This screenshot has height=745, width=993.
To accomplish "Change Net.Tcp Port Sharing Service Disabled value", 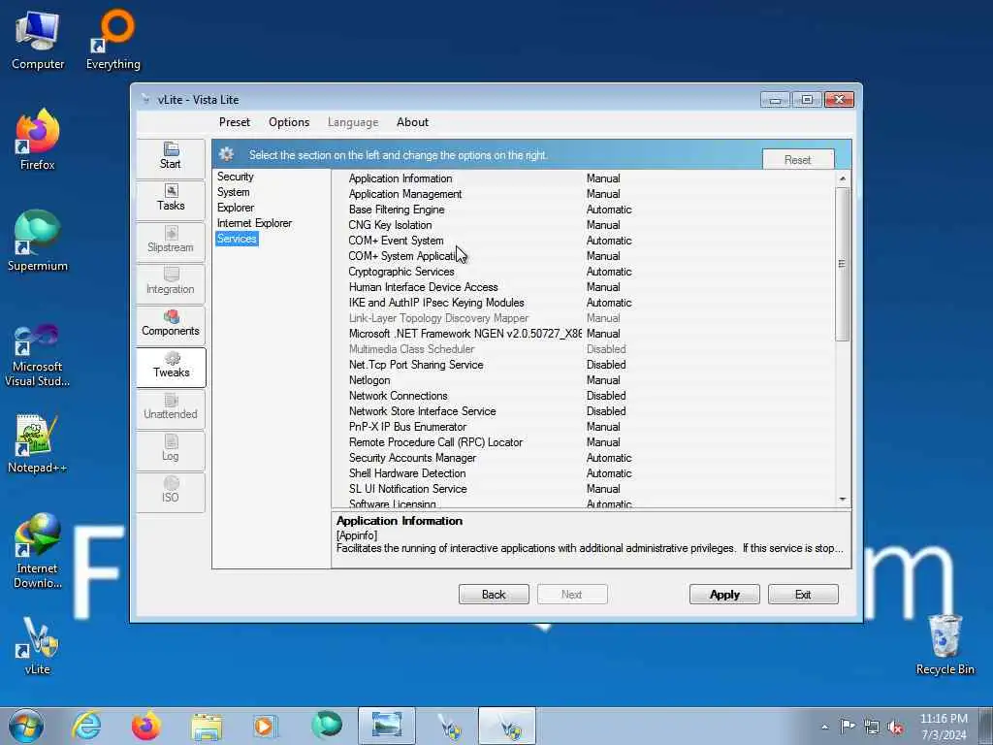I will click(605, 365).
